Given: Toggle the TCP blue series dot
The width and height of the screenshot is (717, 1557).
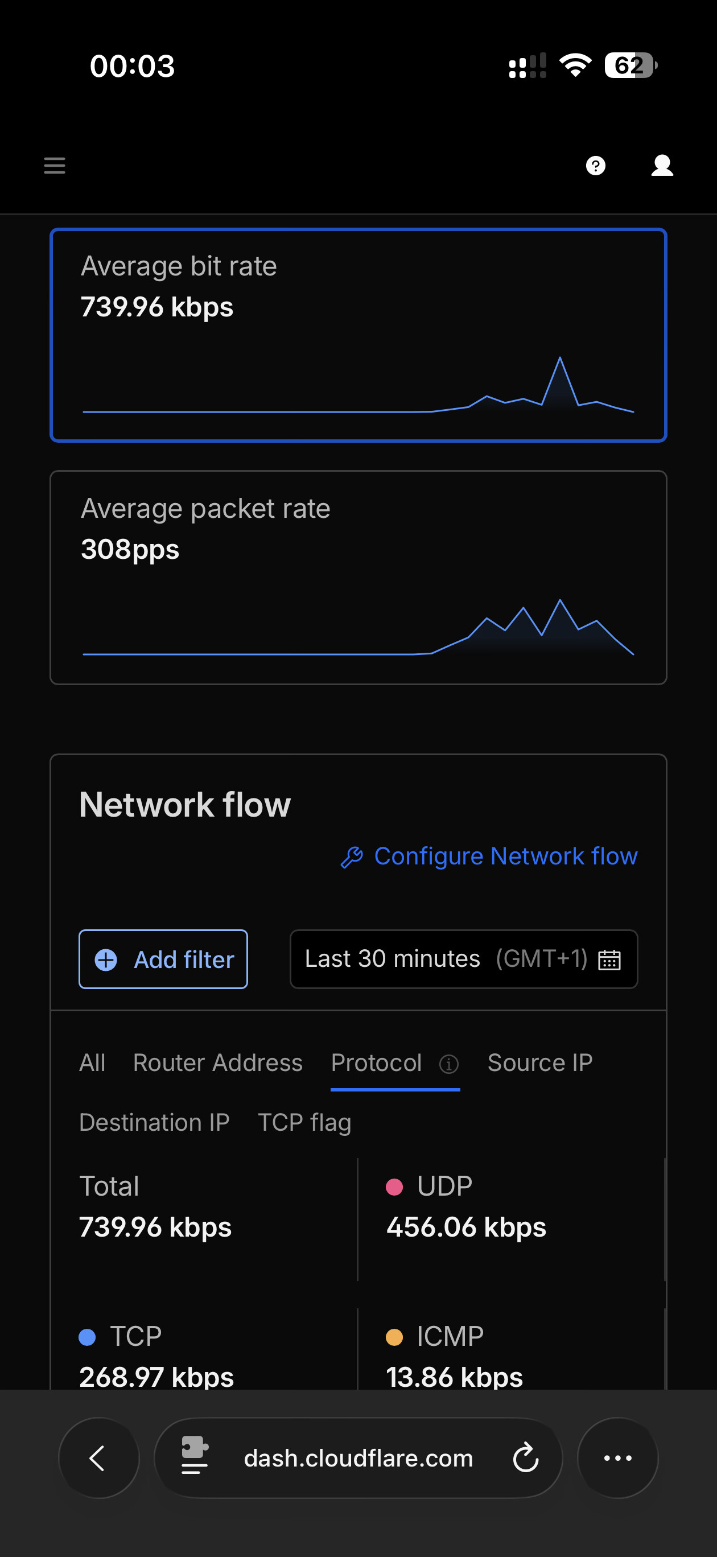Looking at the screenshot, I should pos(88,1336).
